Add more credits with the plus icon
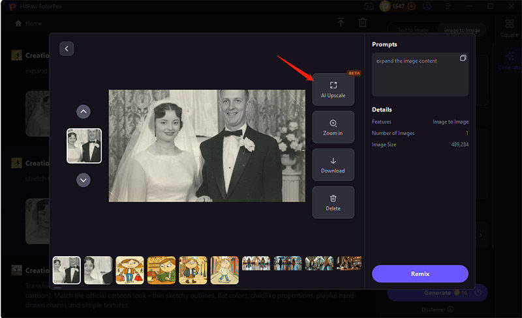 411,6
